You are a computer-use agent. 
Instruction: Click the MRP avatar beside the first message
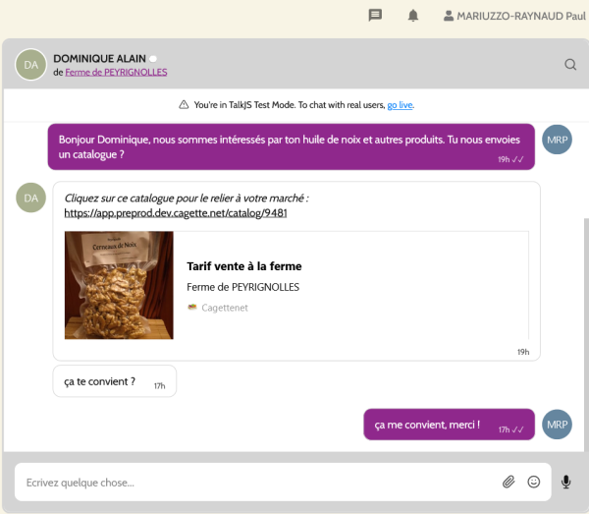(x=557, y=140)
